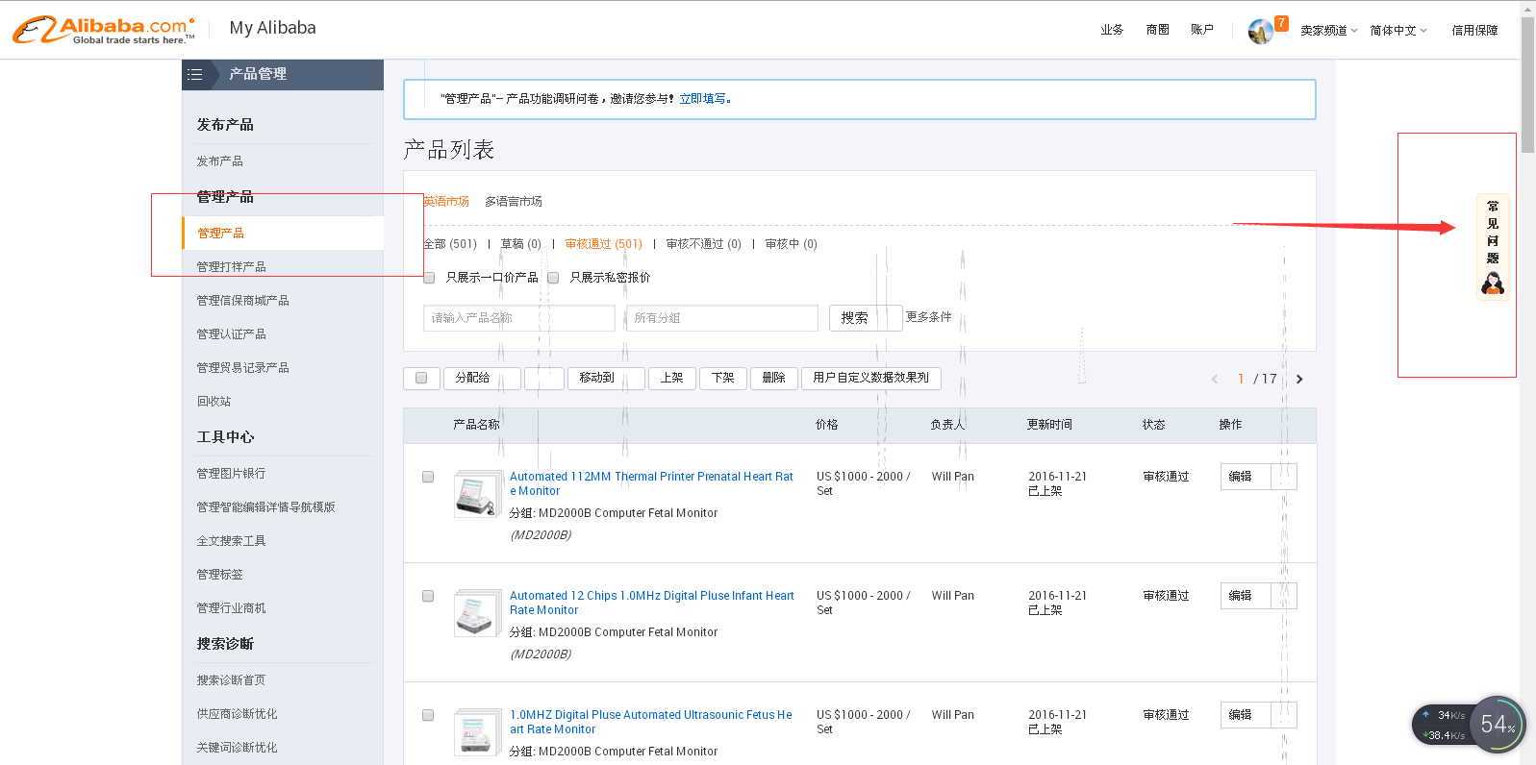1536x765 pixels.
Task: Expand 更多条件 search options
Action: pos(929,317)
